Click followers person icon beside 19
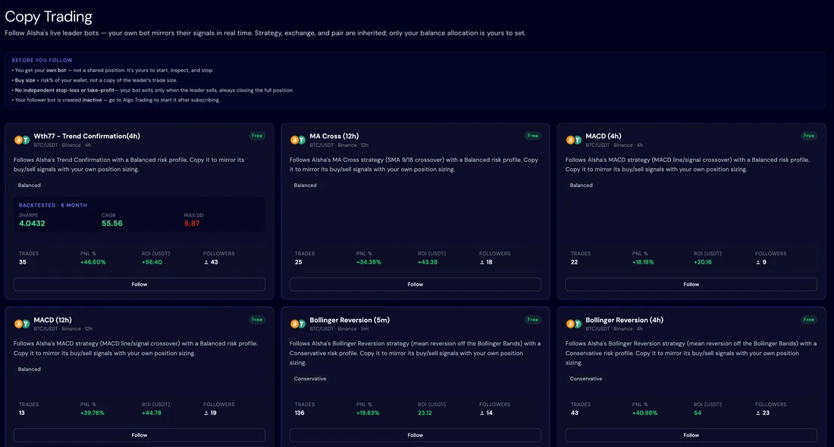 tap(206, 413)
